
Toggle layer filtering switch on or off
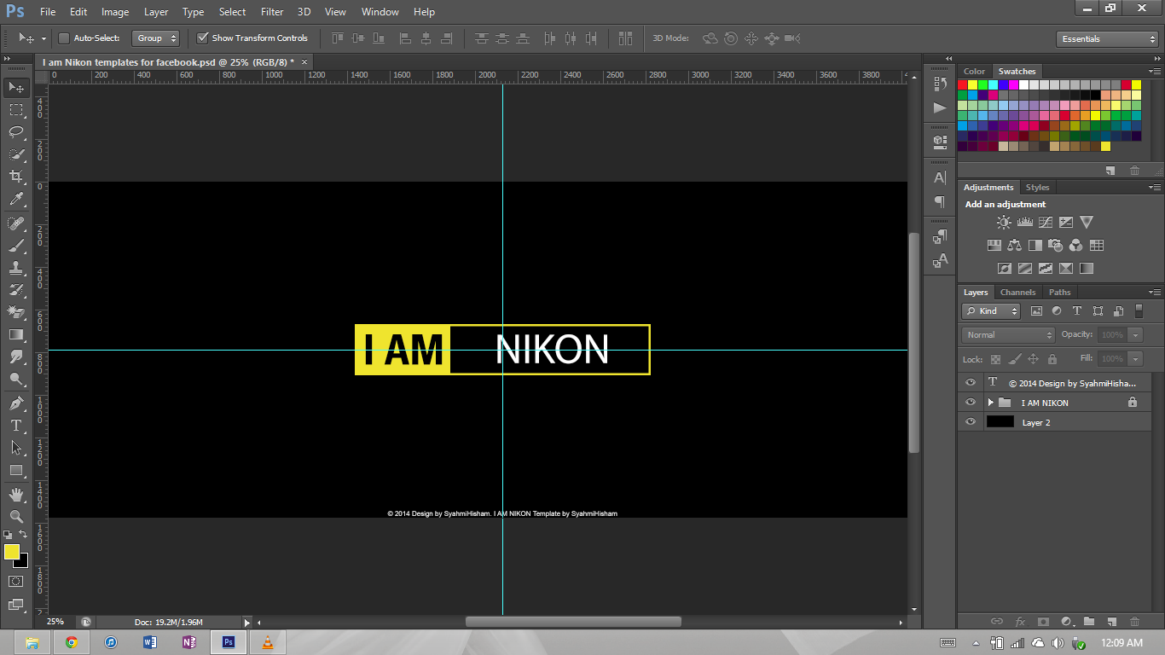[x=1139, y=311]
